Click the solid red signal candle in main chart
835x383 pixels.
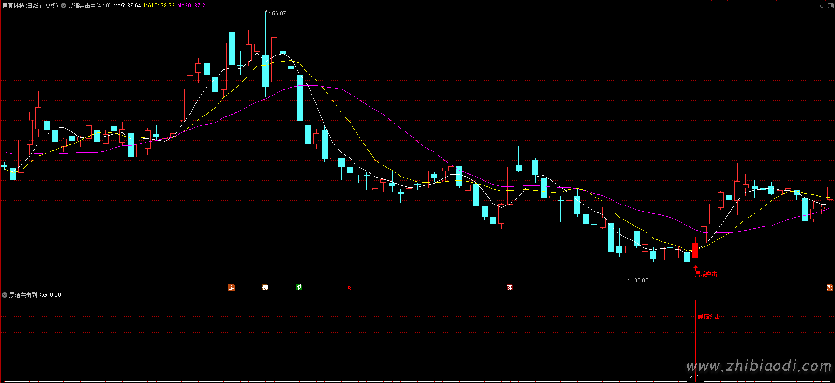695,250
